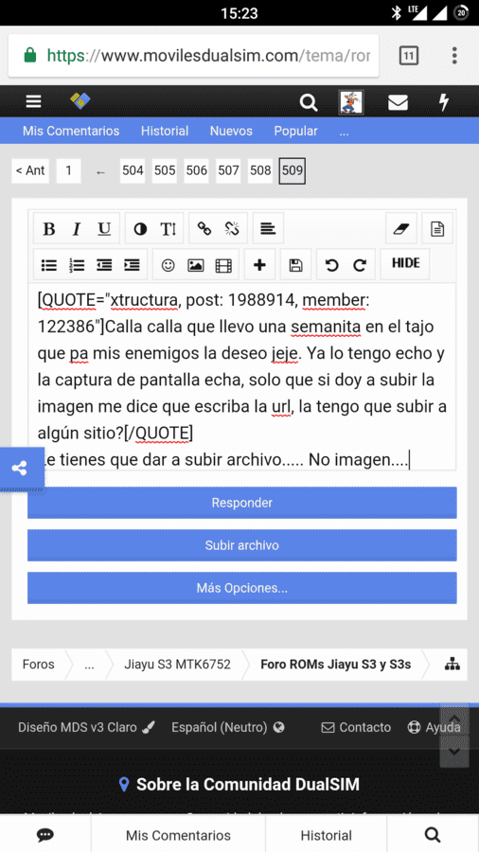Expand more navigation items ellipsis

coord(344,131)
